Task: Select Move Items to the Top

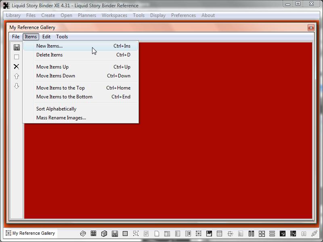Action: [x=61, y=88]
